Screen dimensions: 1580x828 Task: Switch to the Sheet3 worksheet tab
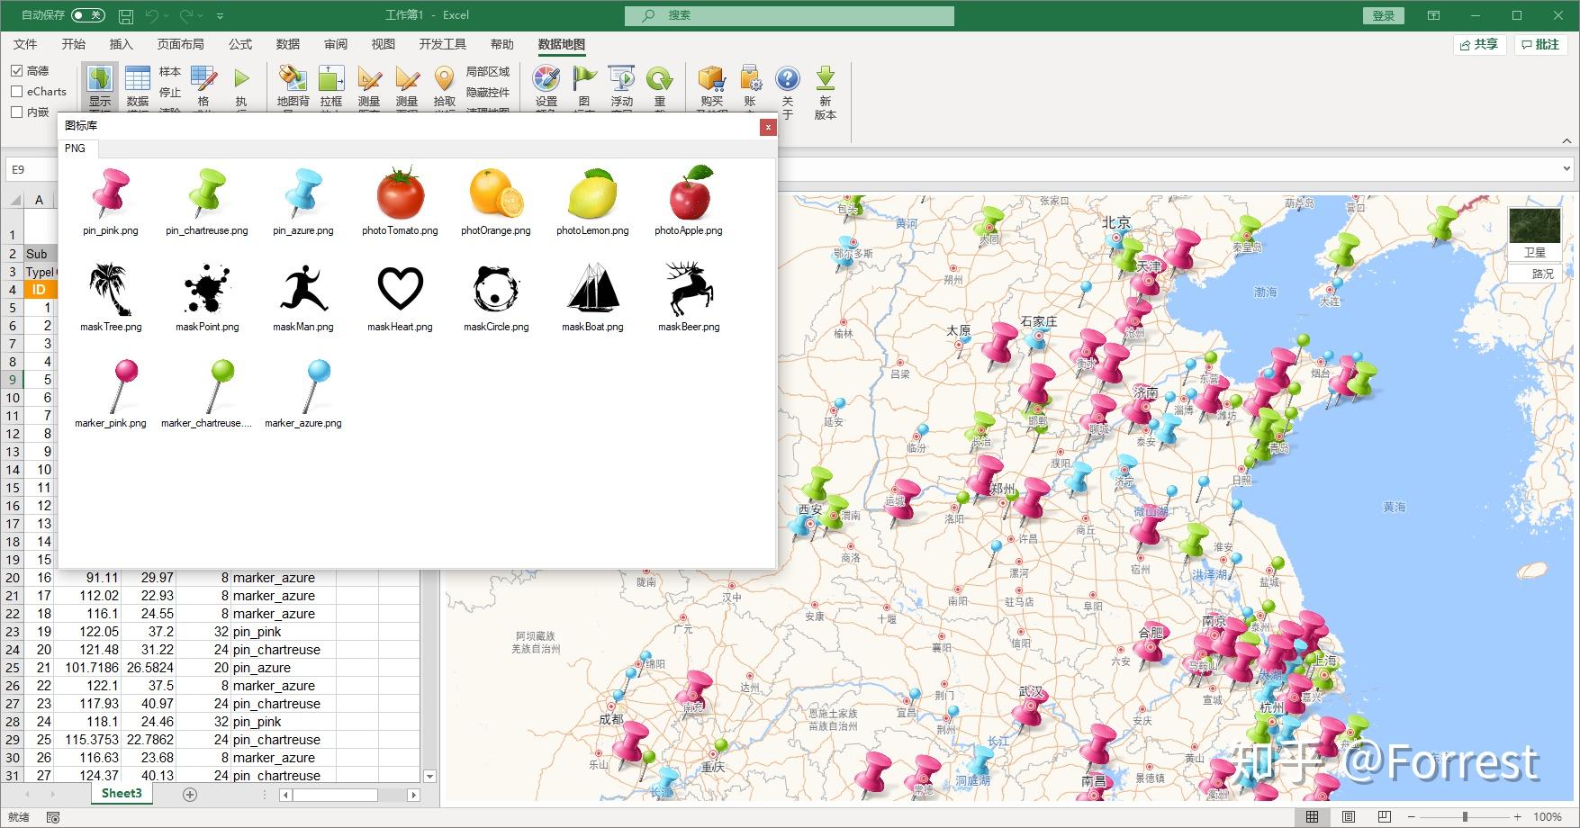click(x=121, y=793)
